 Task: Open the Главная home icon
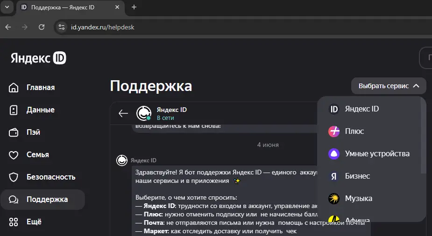pyautogui.click(x=14, y=88)
